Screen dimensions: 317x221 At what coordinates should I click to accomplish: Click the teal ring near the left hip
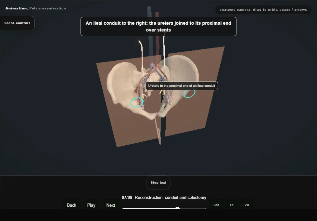click(x=137, y=102)
